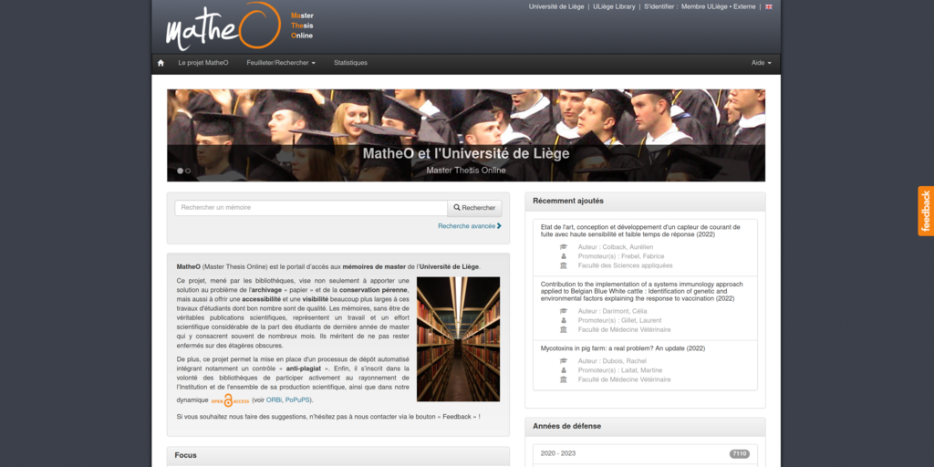
Task: Open the PoPuPS link
Action: tap(297, 400)
